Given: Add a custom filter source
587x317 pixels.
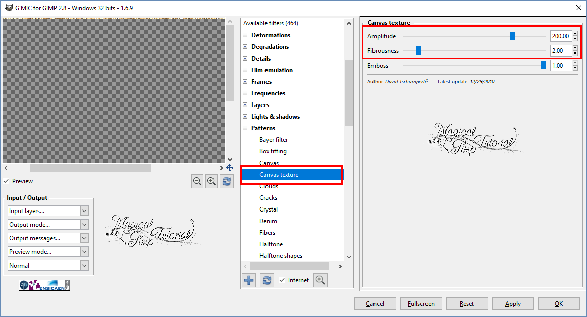Looking at the screenshot, I should [248, 280].
